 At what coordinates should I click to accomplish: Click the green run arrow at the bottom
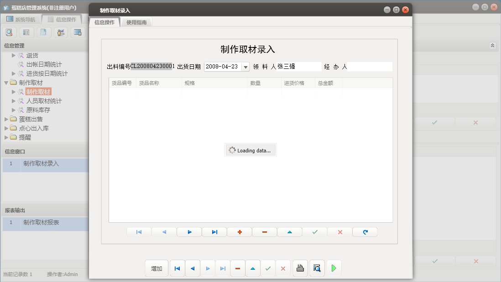[x=334, y=268]
